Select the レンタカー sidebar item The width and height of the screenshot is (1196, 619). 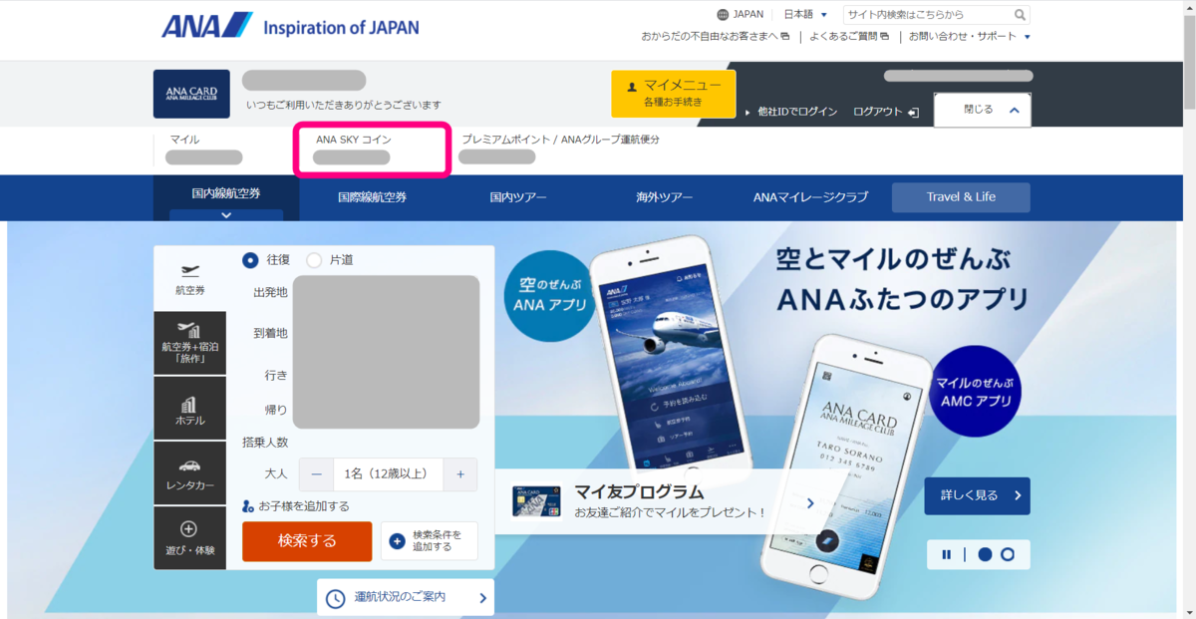pyautogui.click(x=189, y=473)
